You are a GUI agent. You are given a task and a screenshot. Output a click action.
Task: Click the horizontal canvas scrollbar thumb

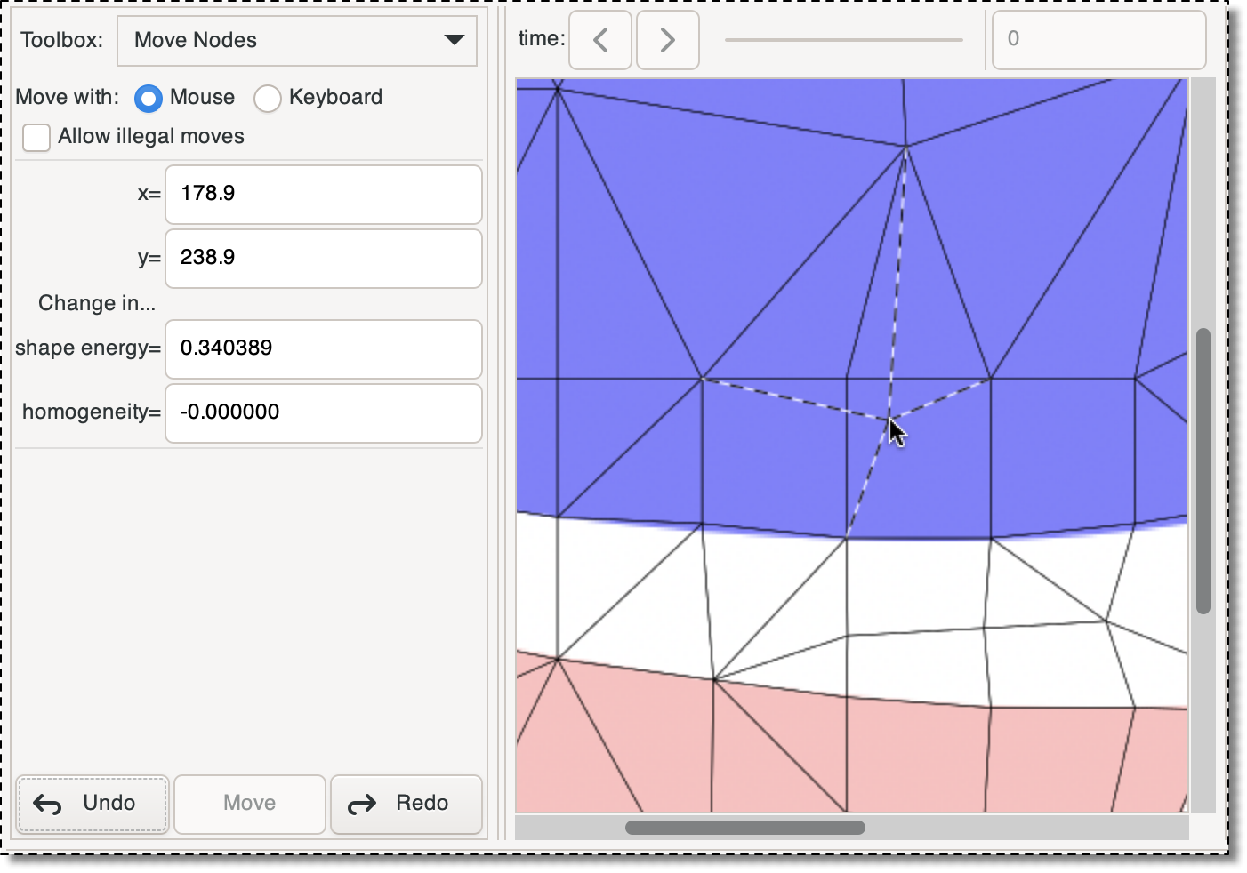[x=744, y=828]
